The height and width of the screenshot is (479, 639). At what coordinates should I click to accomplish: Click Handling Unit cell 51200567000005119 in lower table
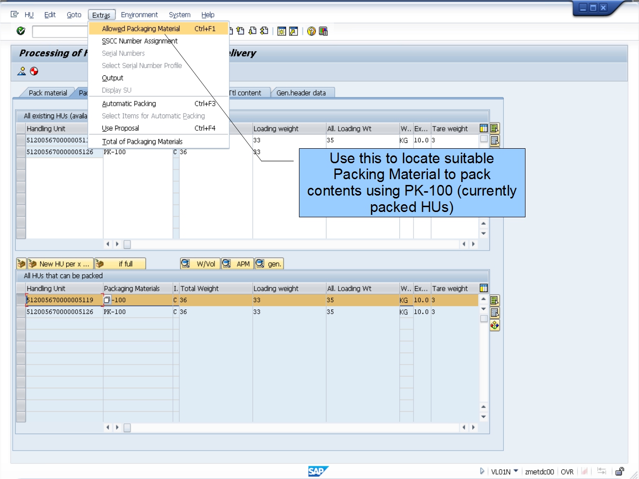point(64,300)
